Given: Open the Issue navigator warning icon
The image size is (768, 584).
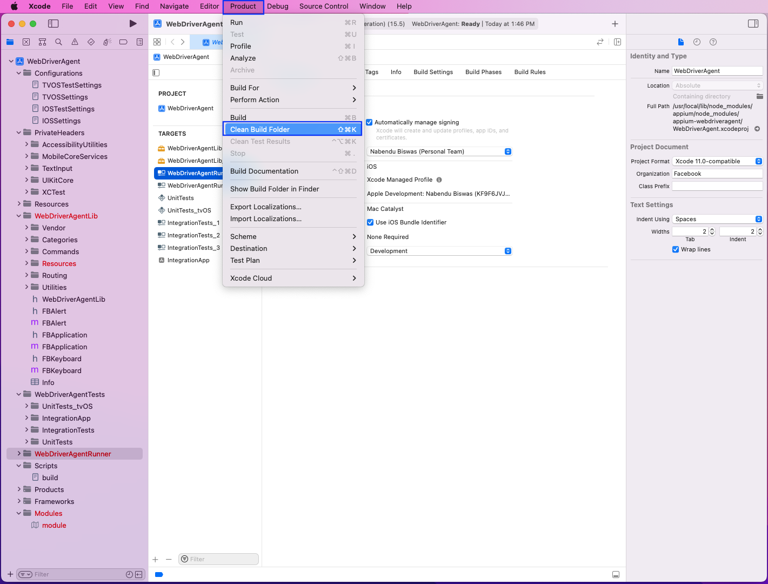Looking at the screenshot, I should (75, 42).
